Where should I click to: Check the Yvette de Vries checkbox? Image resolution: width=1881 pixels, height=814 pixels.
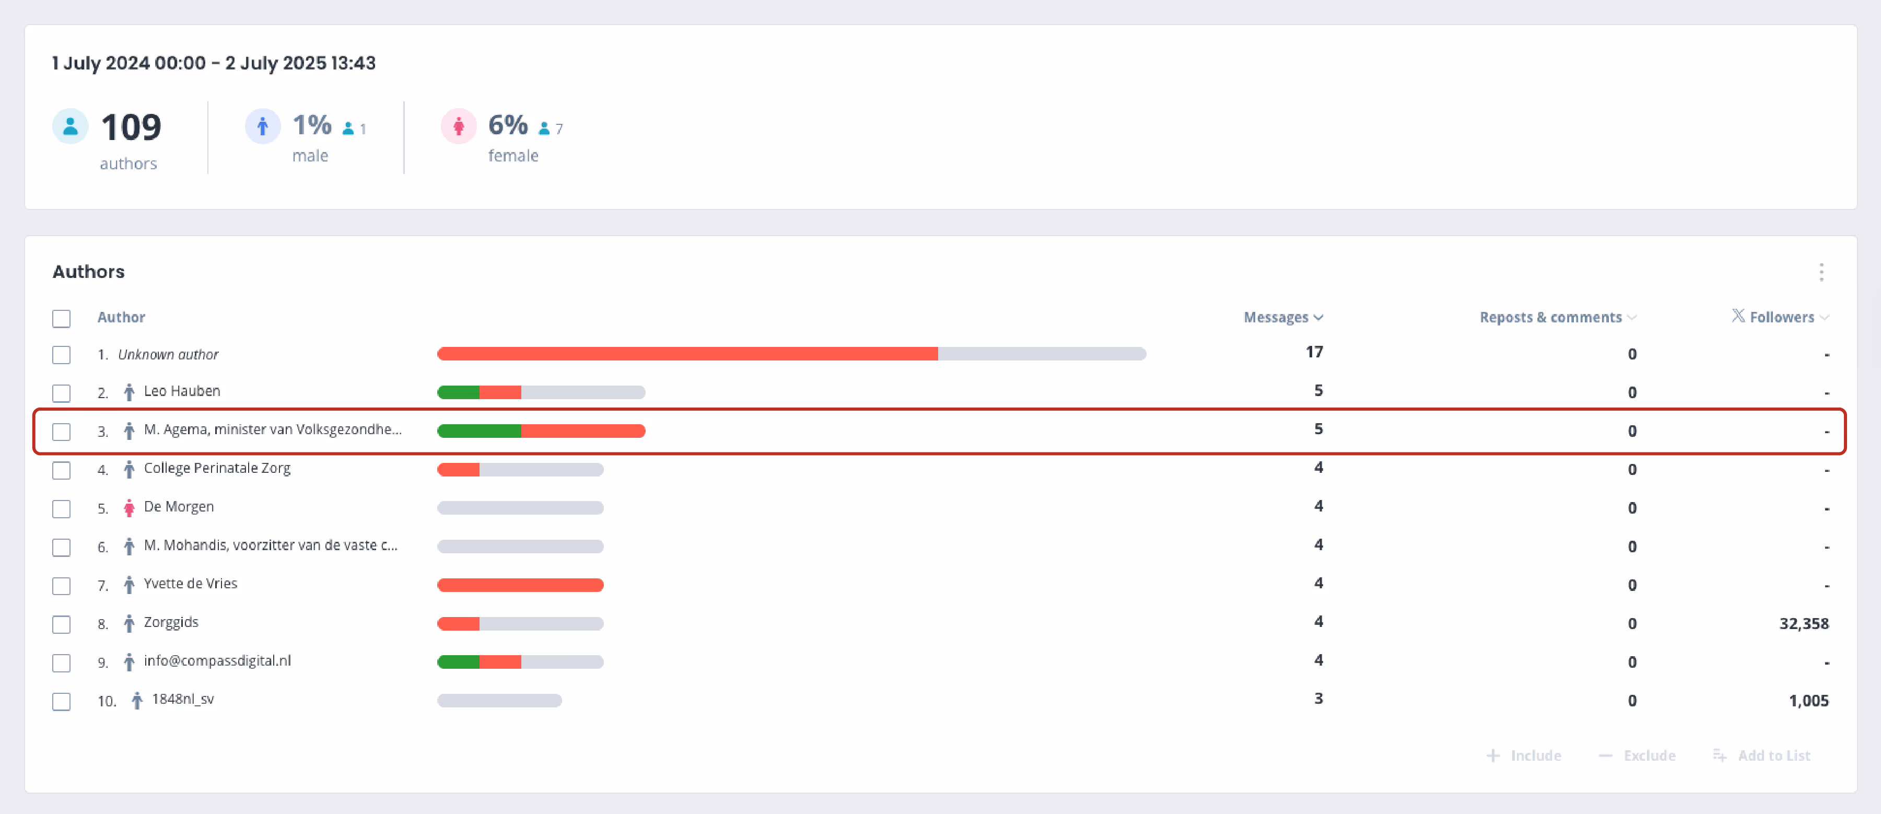coord(61,586)
